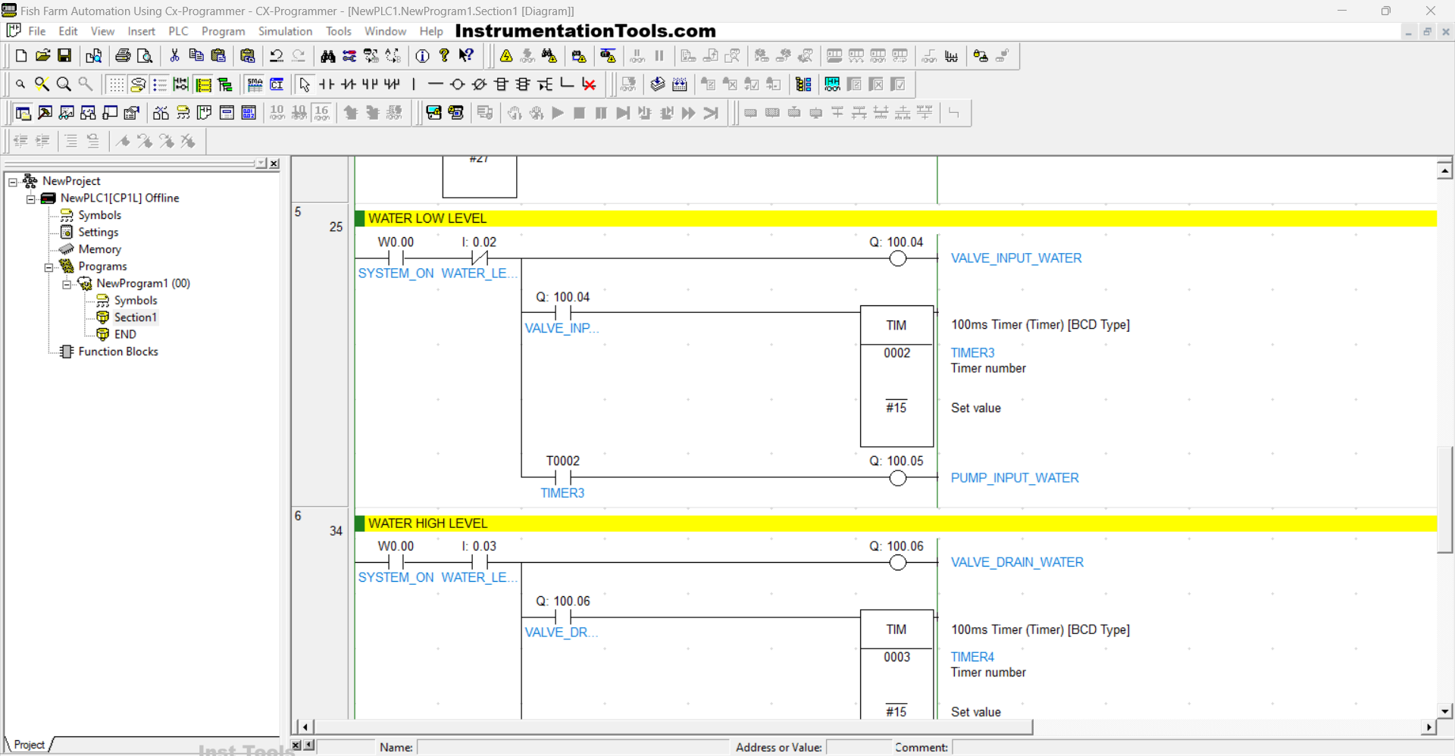Toggle the View Mnemonics SMA icon
The width and height of the screenshot is (1455, 756).
tap(255, 84)
